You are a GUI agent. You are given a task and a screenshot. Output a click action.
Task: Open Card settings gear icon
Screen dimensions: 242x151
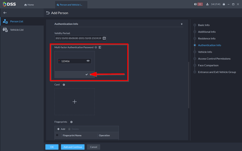pos(64,85)
